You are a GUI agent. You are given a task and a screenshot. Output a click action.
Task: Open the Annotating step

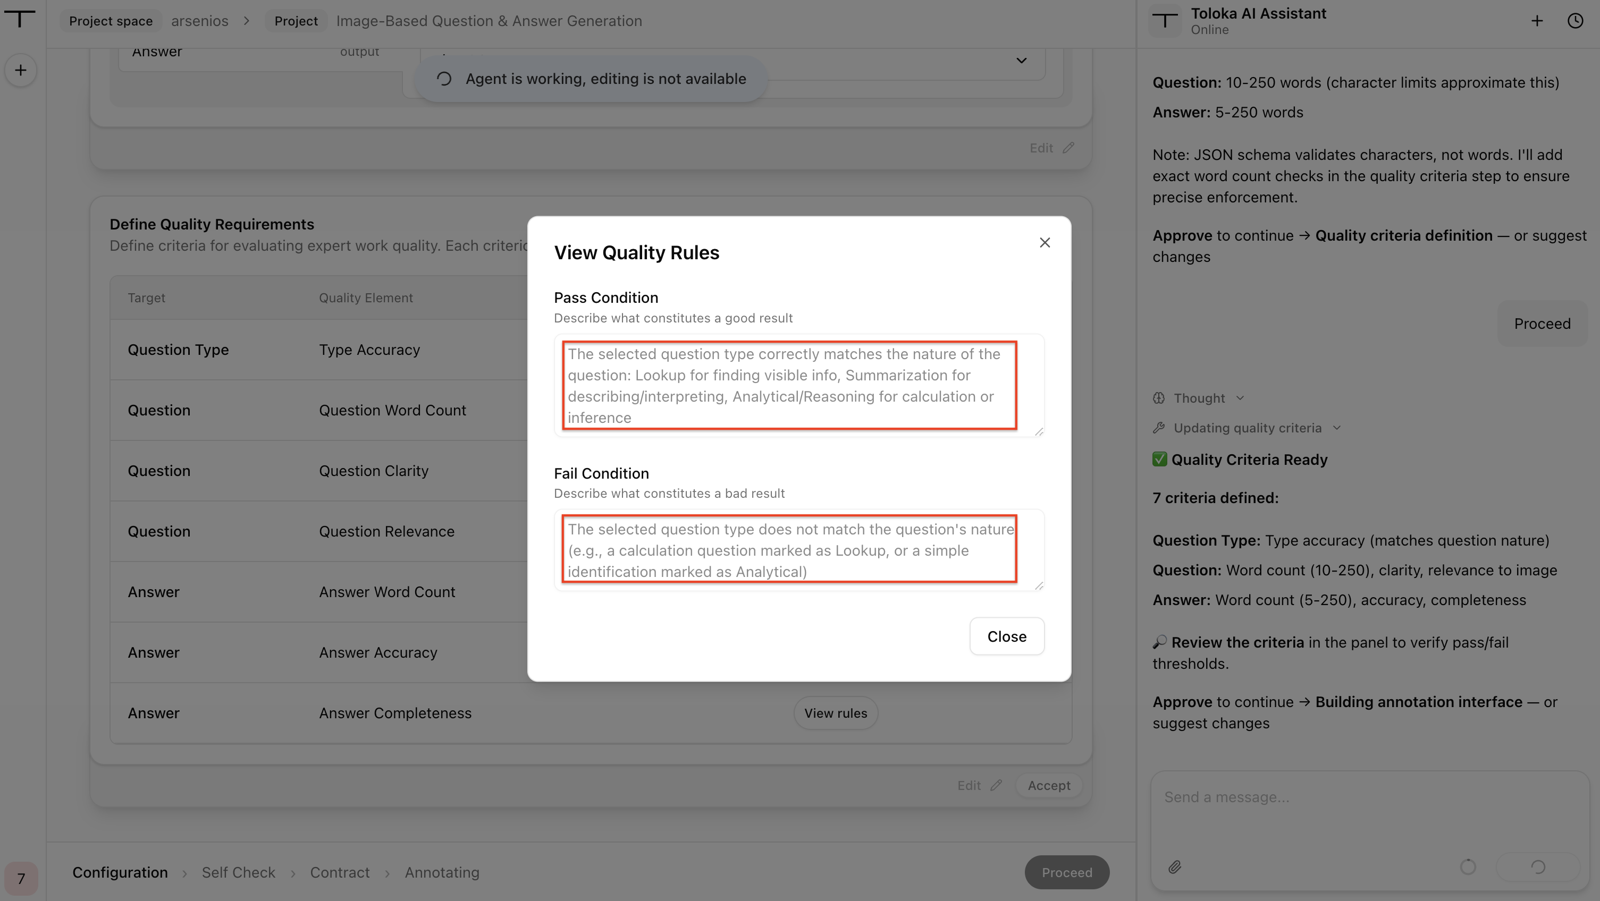point(442,872)
